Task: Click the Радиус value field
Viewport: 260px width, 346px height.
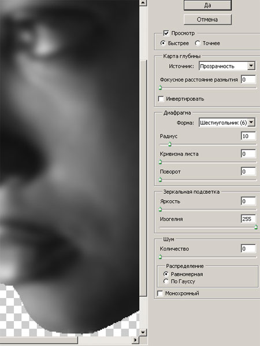Action: click(248, 136)
